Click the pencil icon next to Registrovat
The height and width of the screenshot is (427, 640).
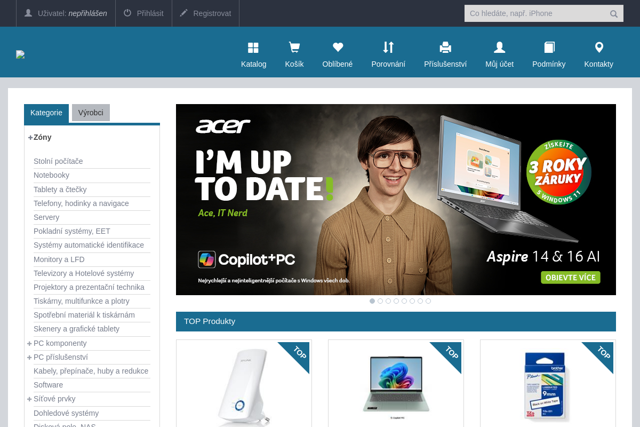[184, 13]
